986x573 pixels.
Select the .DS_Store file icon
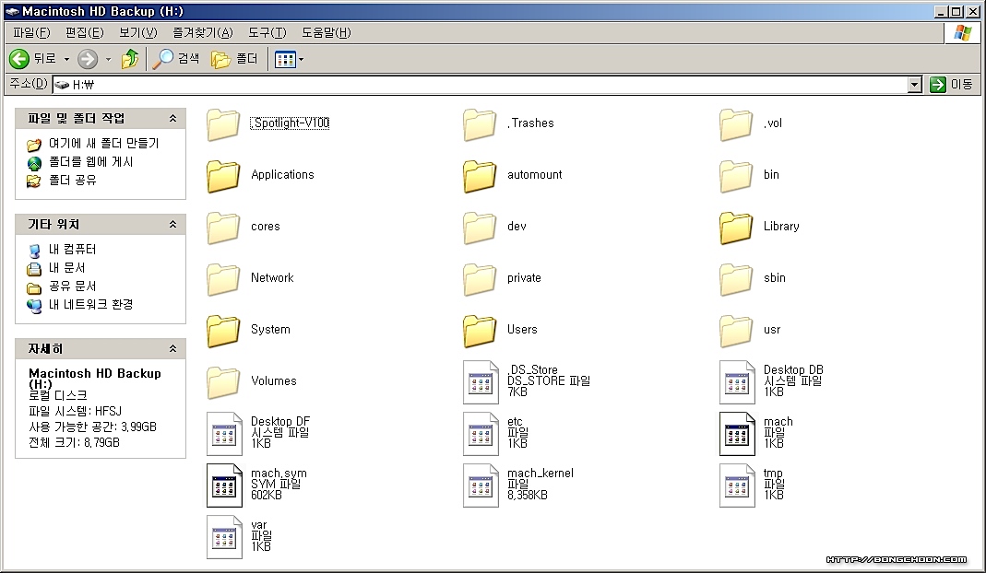pos(481,382)
